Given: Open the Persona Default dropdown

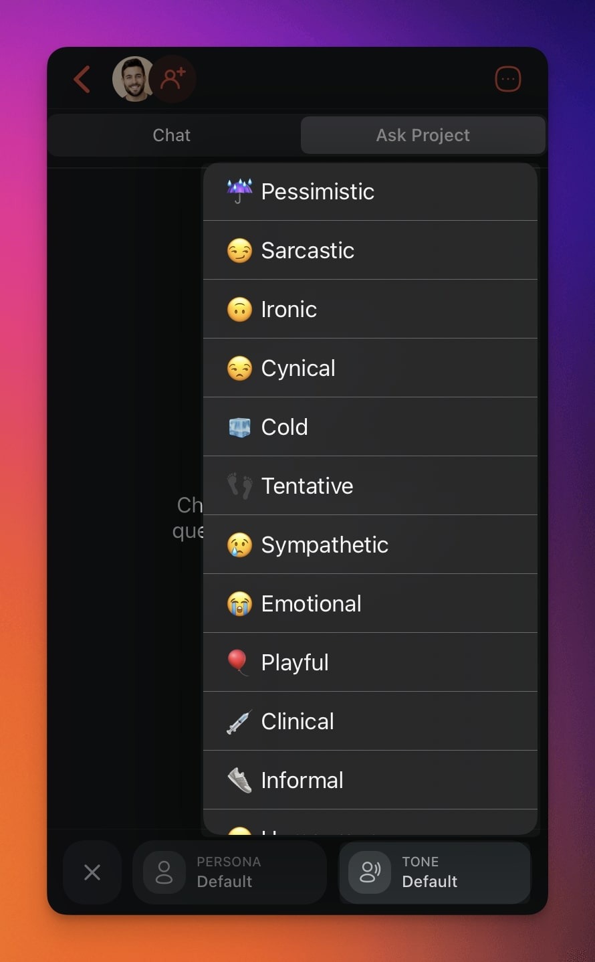Looking at the screenshot, I should [229, 872].
